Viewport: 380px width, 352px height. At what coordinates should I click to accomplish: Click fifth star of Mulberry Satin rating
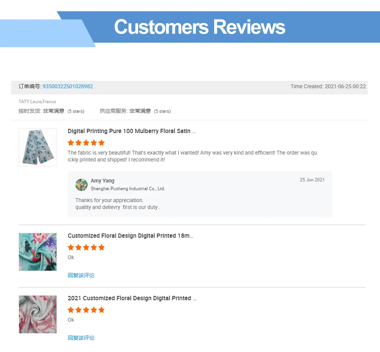(x=102, y=143)
